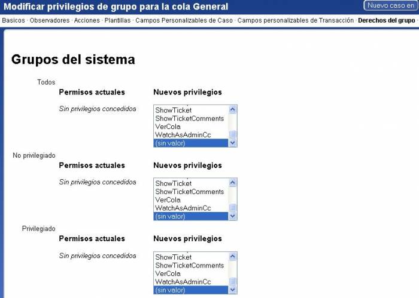Select ShowTicket in the Privilegiado list
419x298 pixels.
[174, 257]
